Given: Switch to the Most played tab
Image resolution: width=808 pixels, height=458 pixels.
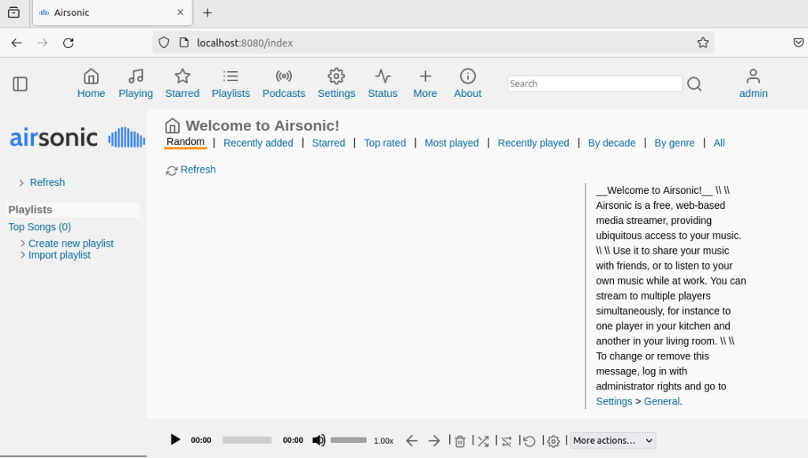Looking at the screenshot, I should [451, 143].
